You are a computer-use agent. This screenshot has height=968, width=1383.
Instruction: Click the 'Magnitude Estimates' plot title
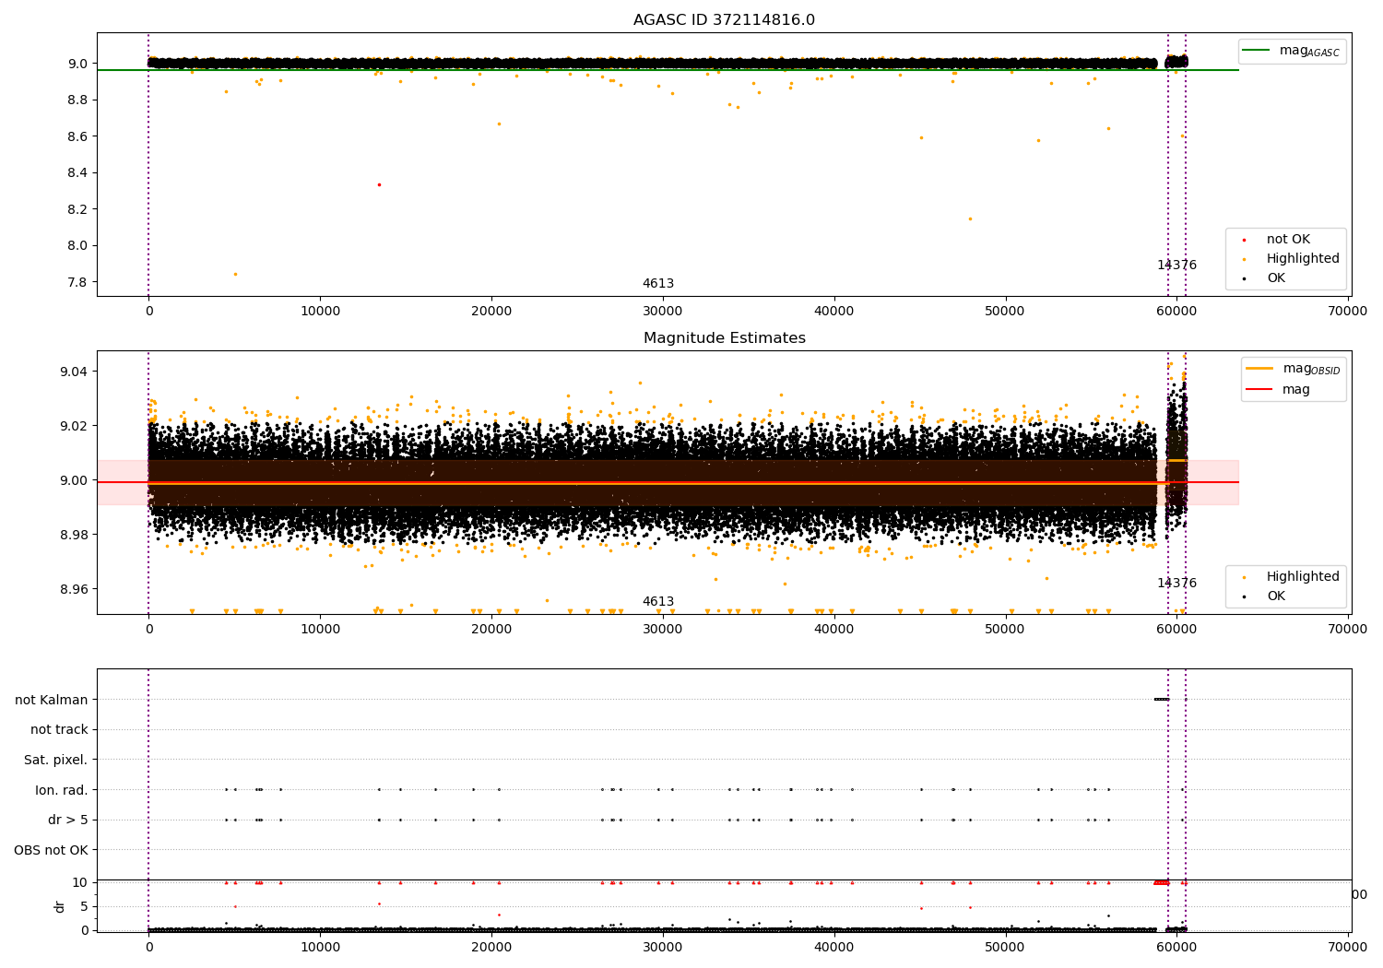[x=724, y=338]
